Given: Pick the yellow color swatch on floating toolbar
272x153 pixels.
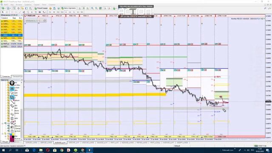Looking at the screenshot, I should click(x=13, y=134).
